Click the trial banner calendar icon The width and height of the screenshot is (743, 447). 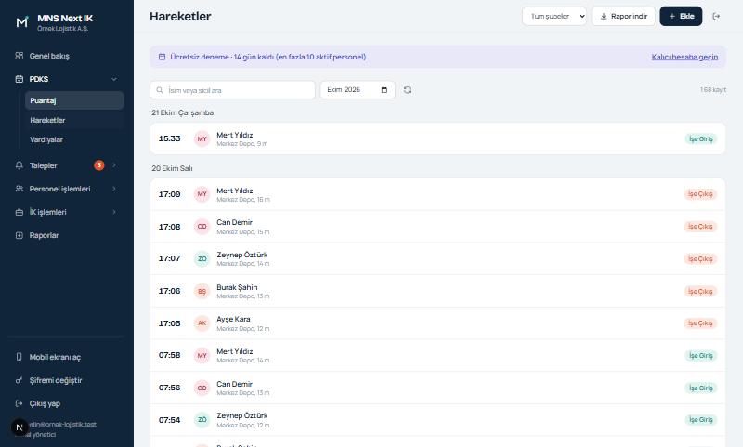coord(162,57)
